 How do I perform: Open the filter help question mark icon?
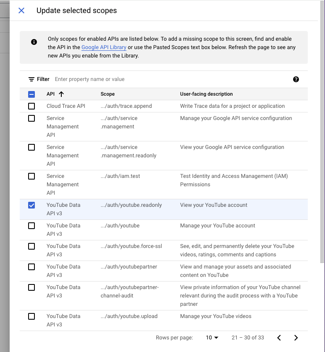coord(296,79)
